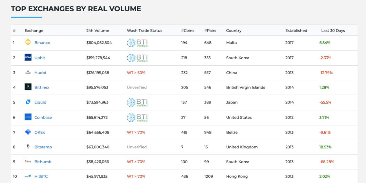Viewport: 366px width, 183px height.
Task: Open the Binance exchange link
Action: click(x=42, y=43)
